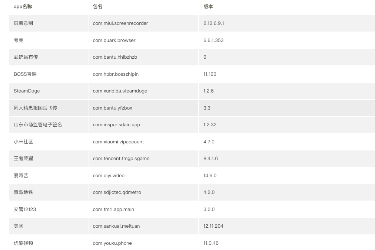Click package com.tencent.tmgp.sgame
375x250 pixels.
tap(121, 158)
